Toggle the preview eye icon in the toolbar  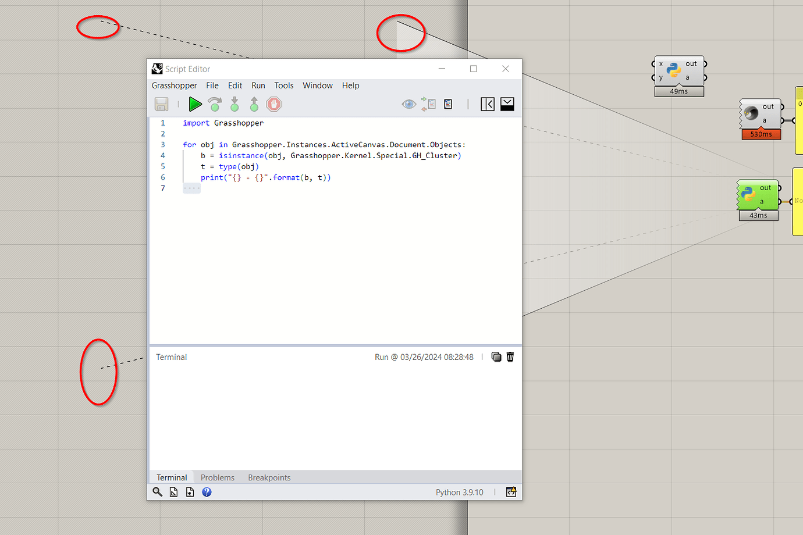coord(409,104)
